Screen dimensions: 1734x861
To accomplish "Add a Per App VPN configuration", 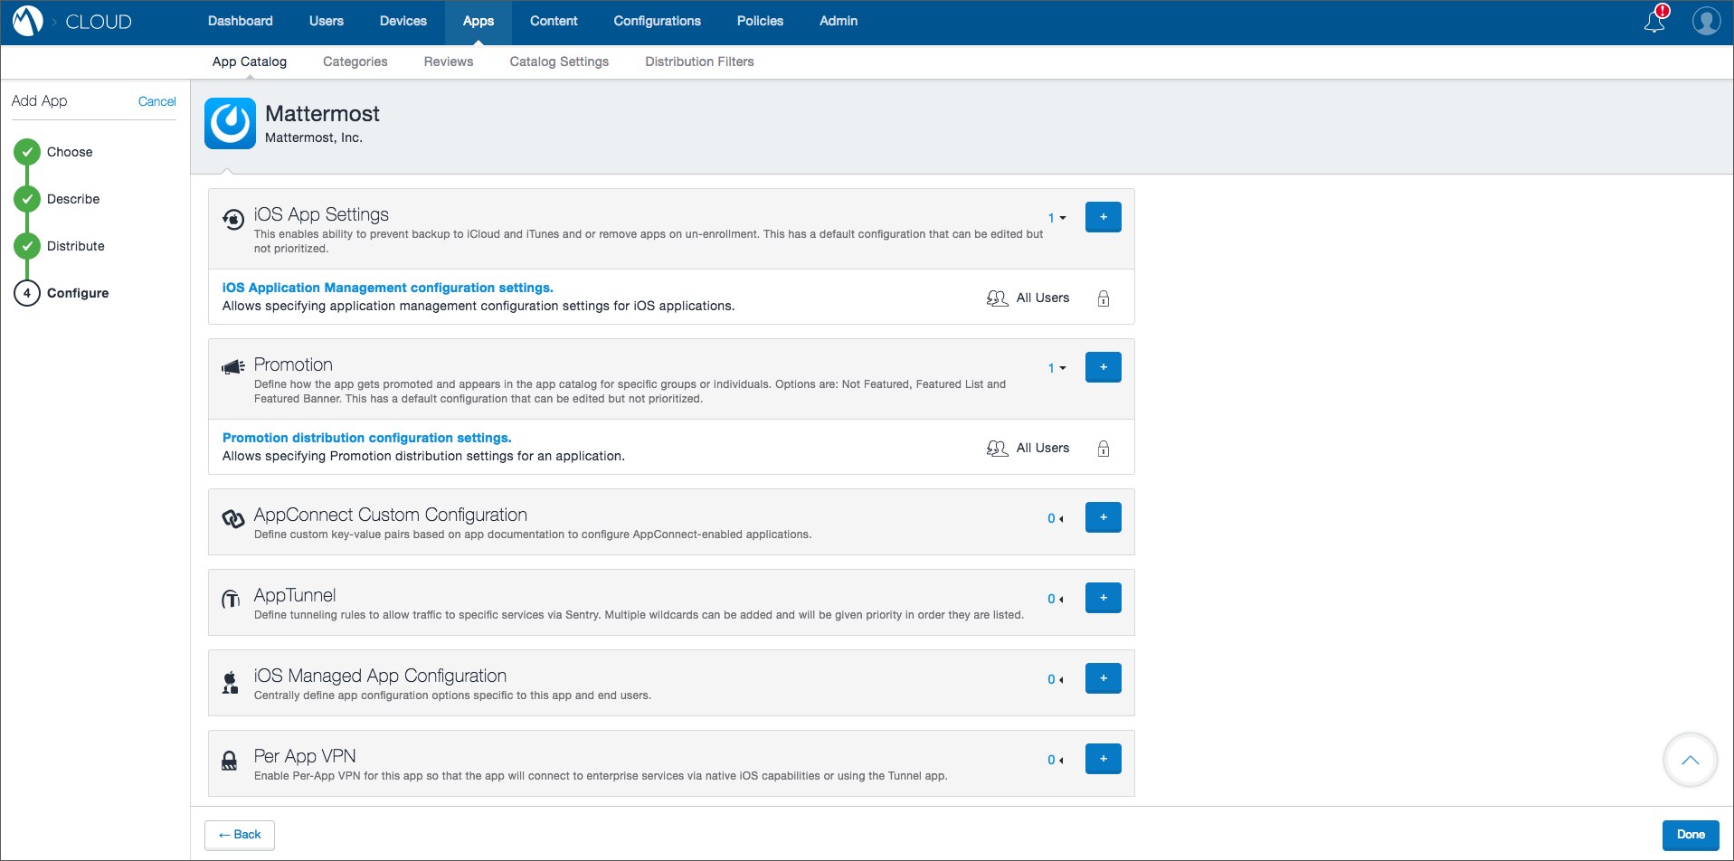I will click(1104, 759).
